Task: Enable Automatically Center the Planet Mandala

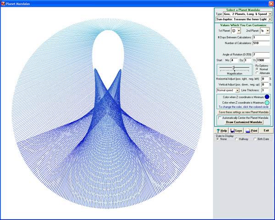Action: click(220, 118)
